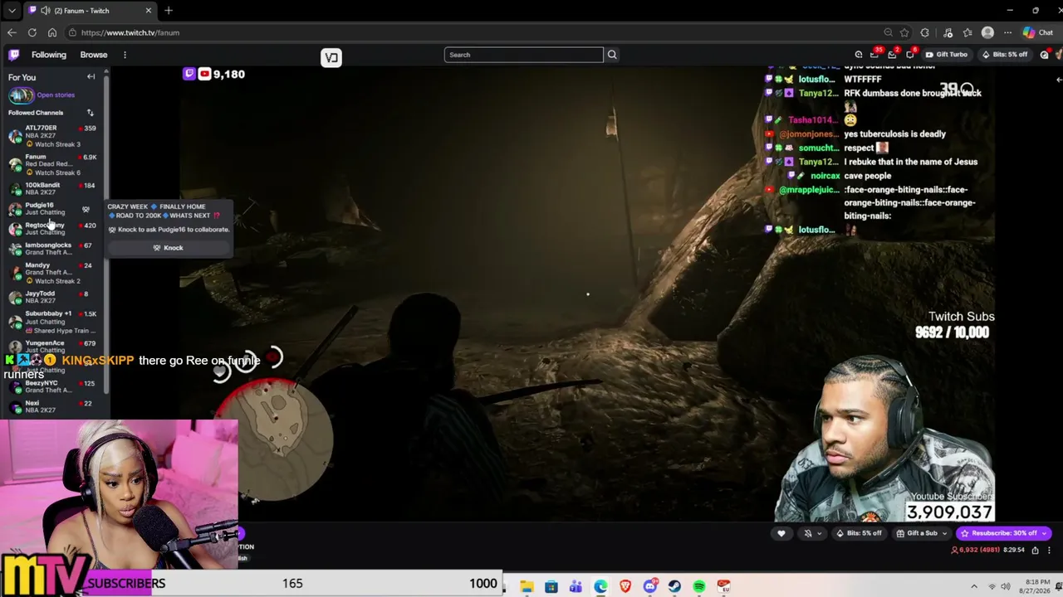Open the Following page
1063x597 pixels.
tap(49, 55)
